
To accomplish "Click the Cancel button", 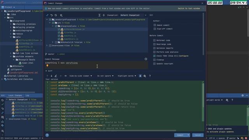I will (198, 135).
